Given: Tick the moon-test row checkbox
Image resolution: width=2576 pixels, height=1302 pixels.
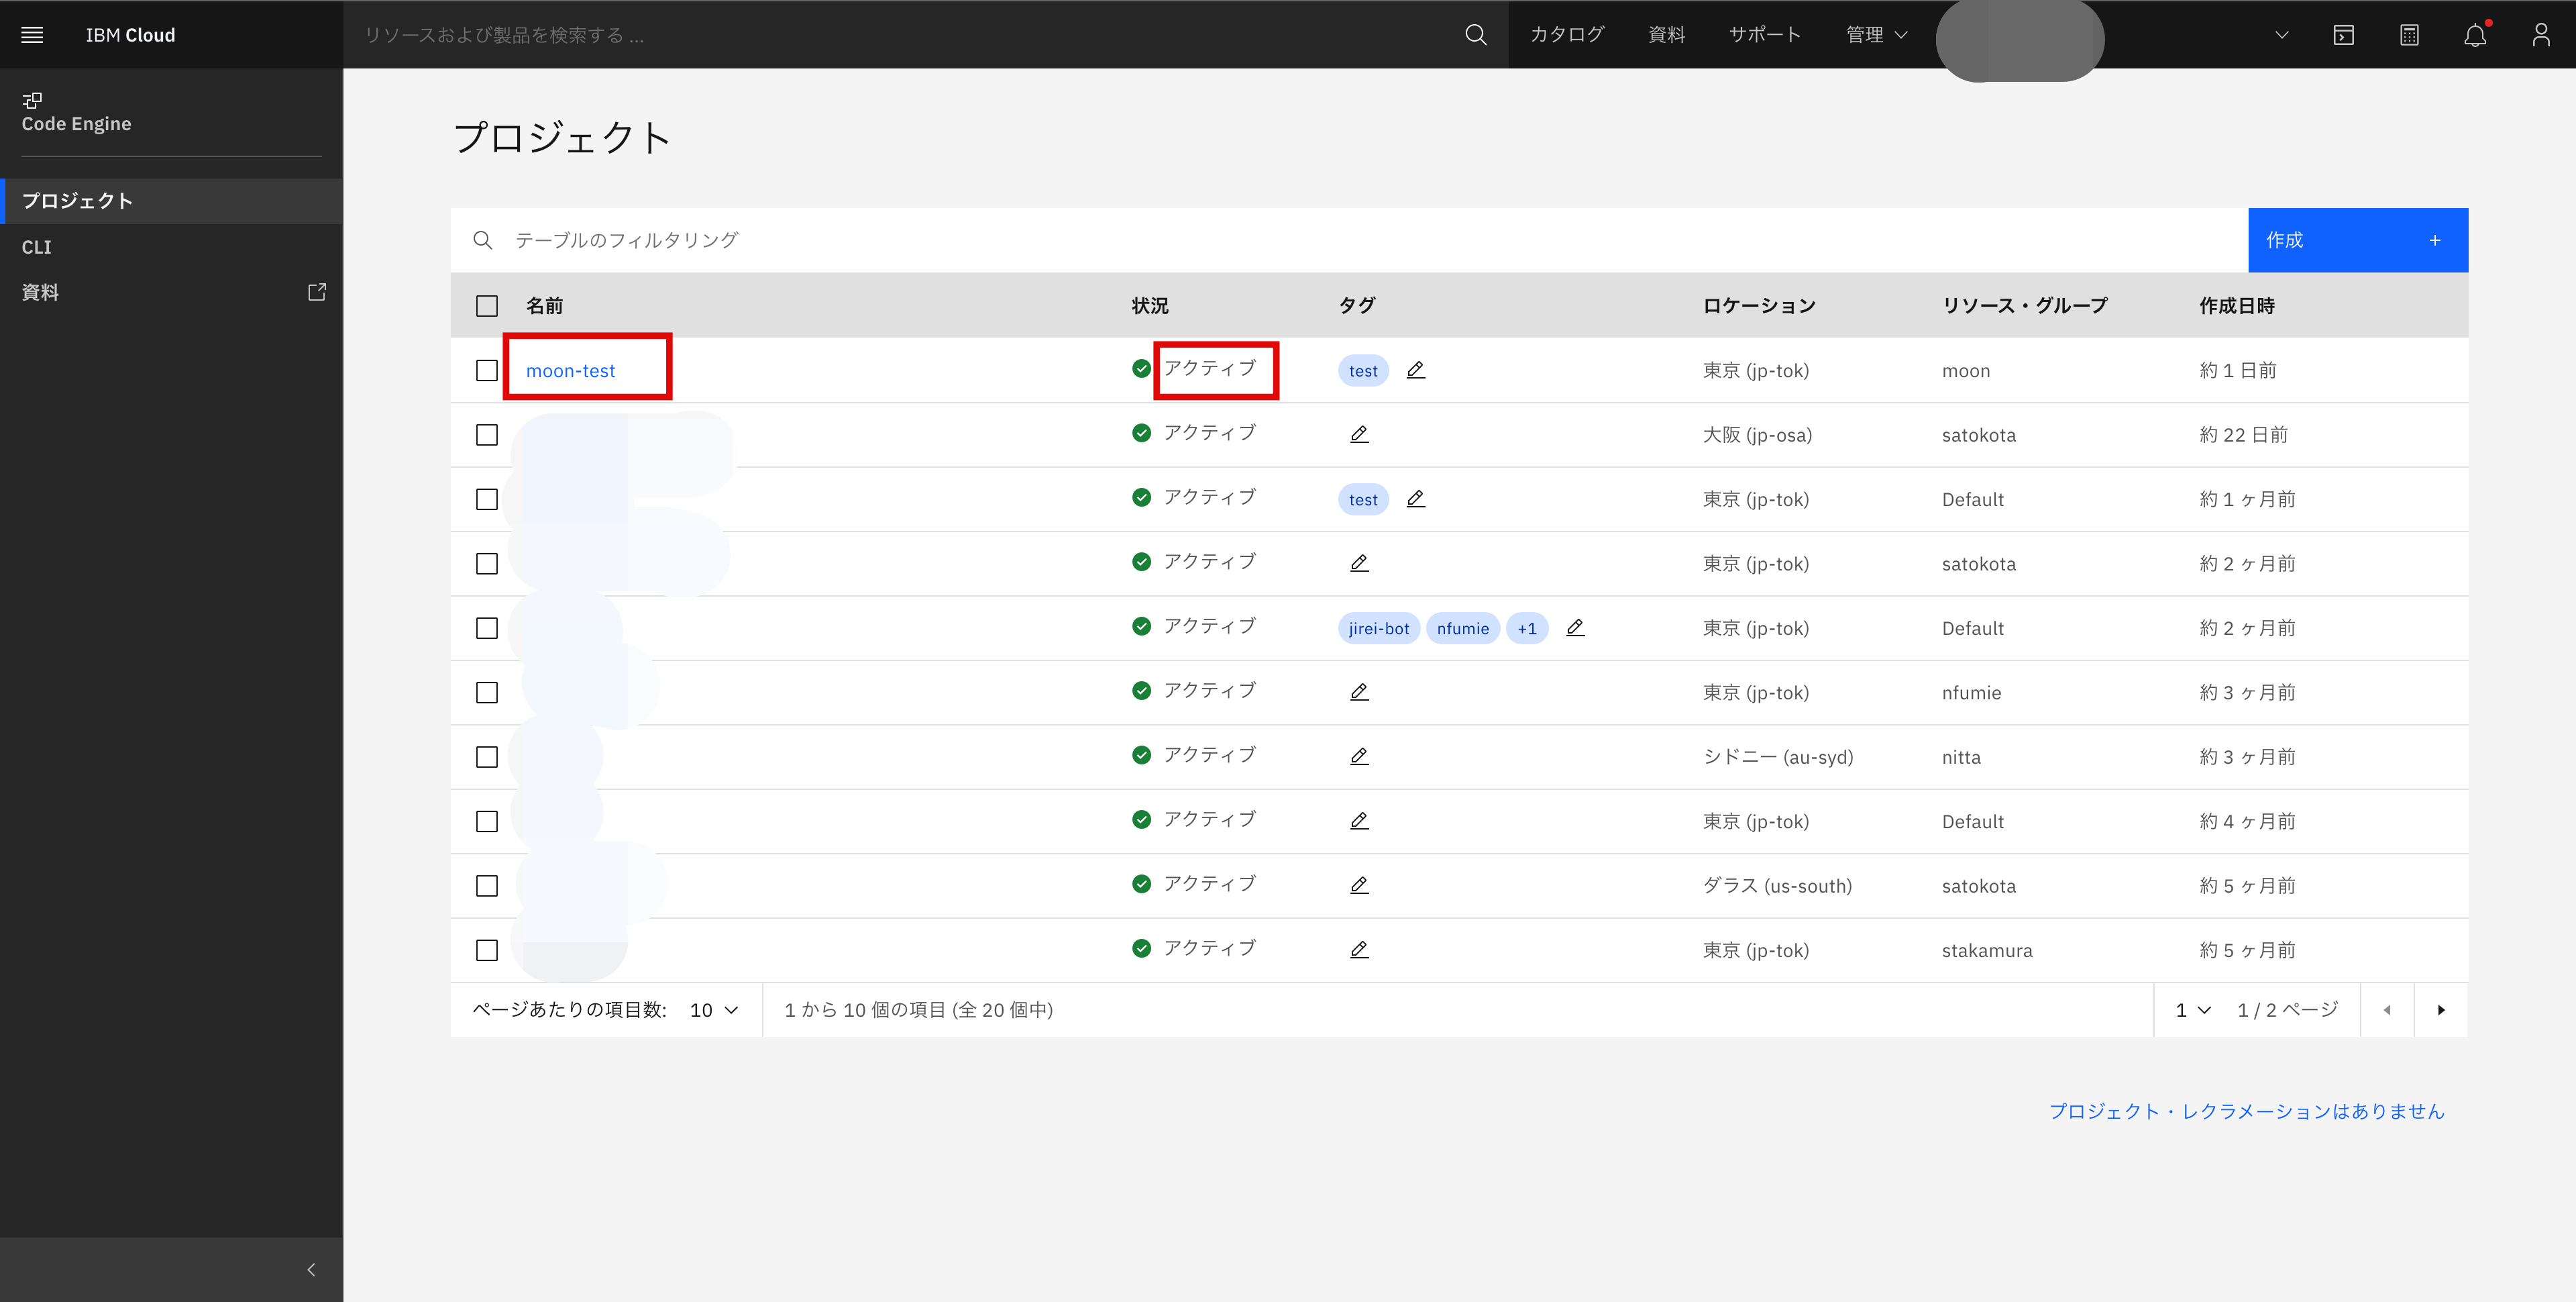Looking at the screenshot, I should [487, 370].
